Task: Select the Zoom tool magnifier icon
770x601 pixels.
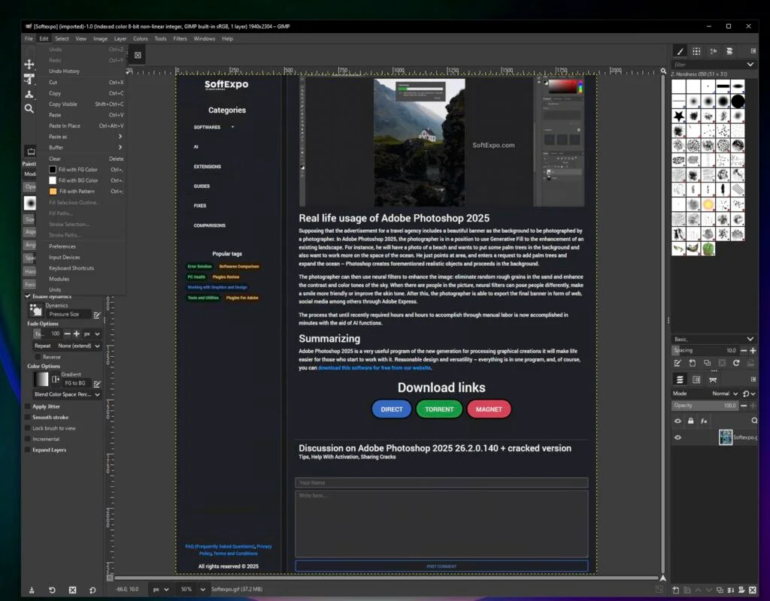Action: tap(29, 109)
